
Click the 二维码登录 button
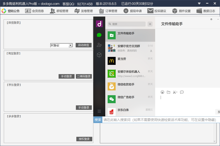[84, 76]
